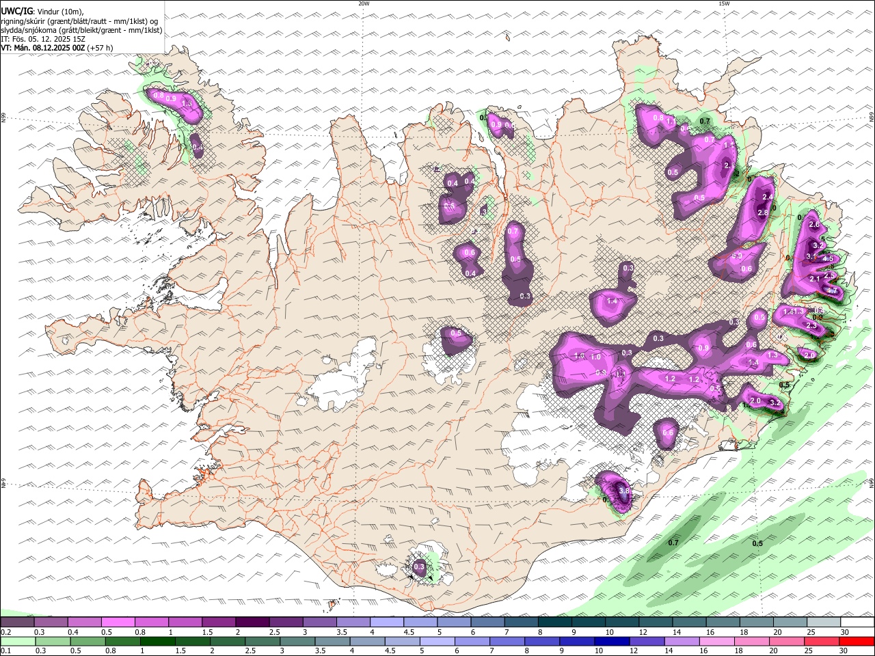Click the pale lavender 4–4.5 upper legend swatch
Image resolution: width=875 pixels, height=656 pixels.
tap(386, 622)
